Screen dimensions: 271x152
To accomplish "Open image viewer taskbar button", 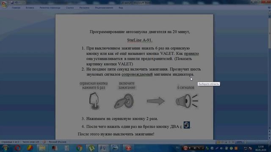I will point(115,148).
